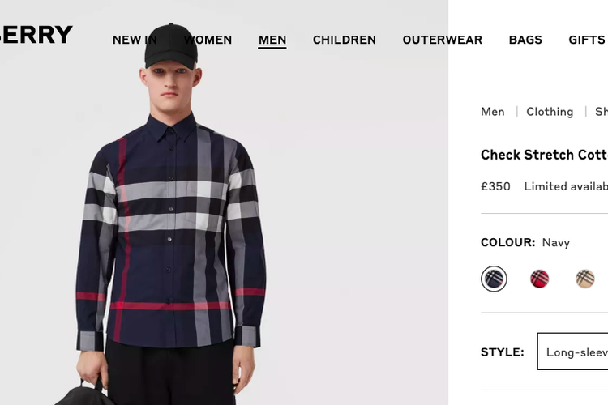The width and height of the screenshot is (608, 405).
Task: Open the BAGS category
Action: pyautogui.click(x=525, y=40)
